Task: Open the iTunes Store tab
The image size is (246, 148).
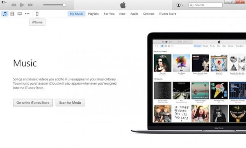Action: (x=168, y=14)
